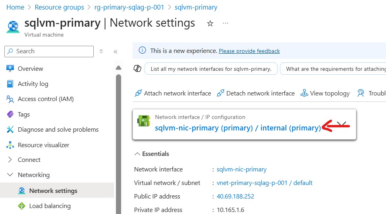Click dropdown chevron in network interface card

point(342,124)
